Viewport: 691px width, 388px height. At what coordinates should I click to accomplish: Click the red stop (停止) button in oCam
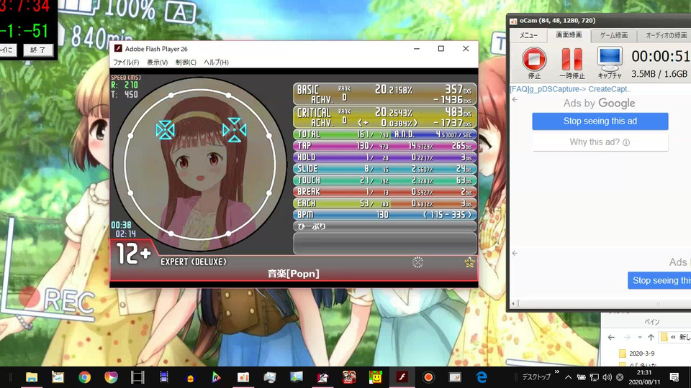point(534,60)
